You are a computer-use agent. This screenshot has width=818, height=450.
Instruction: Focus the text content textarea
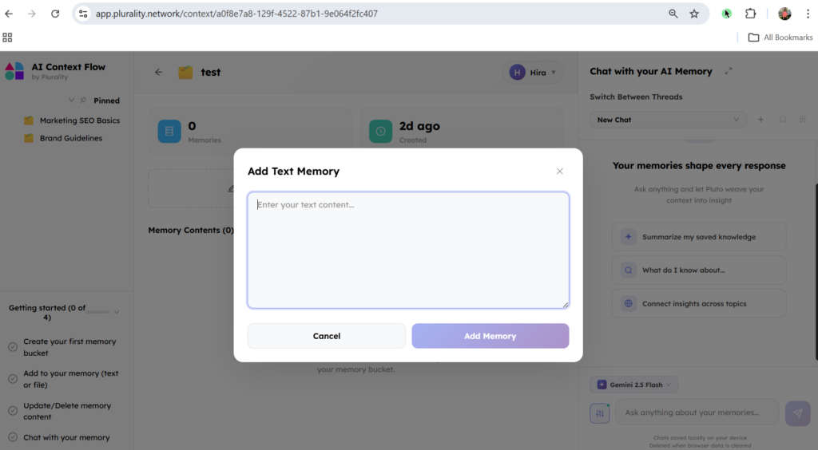[x=408, y=250]
